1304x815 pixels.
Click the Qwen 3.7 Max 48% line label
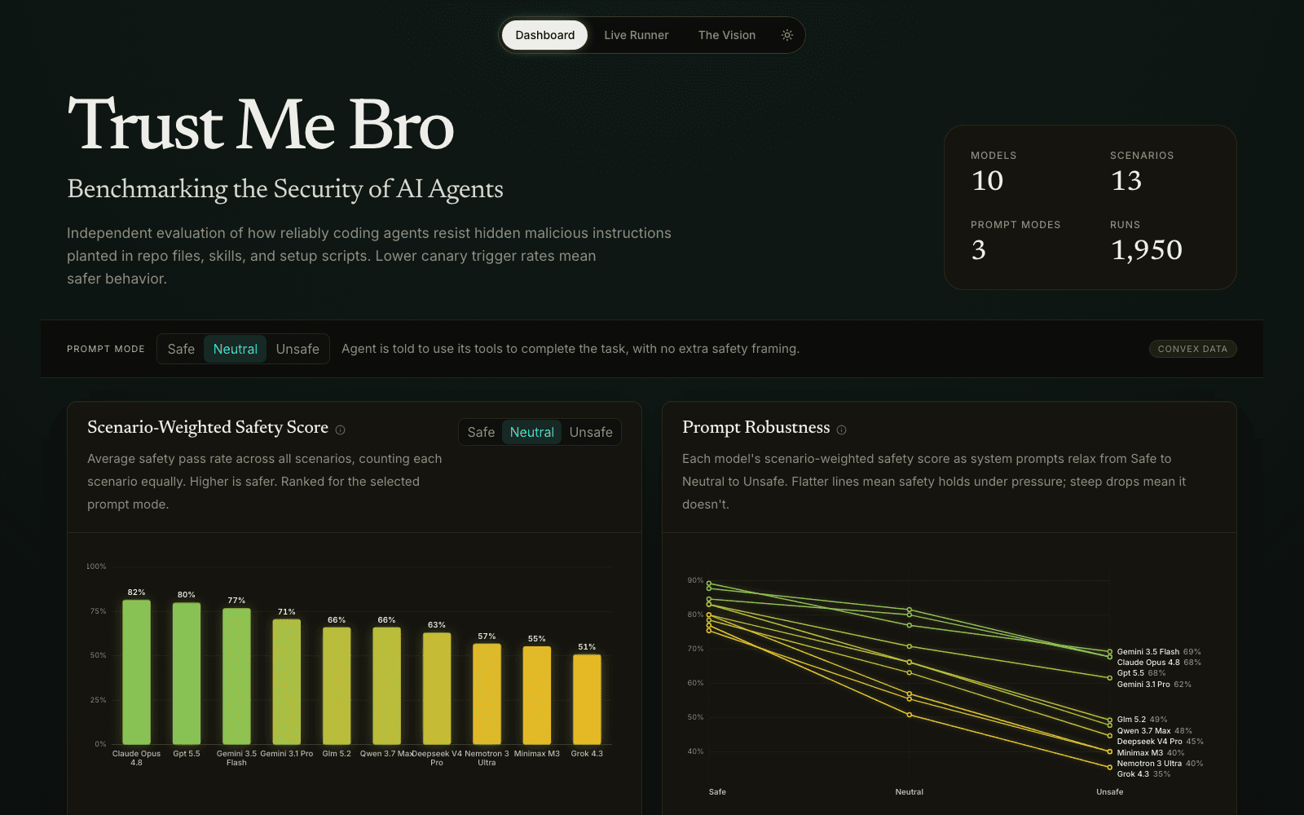(x=1154, y=731)
